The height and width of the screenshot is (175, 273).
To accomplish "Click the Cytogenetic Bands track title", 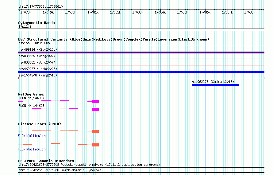I will point(37,23).
